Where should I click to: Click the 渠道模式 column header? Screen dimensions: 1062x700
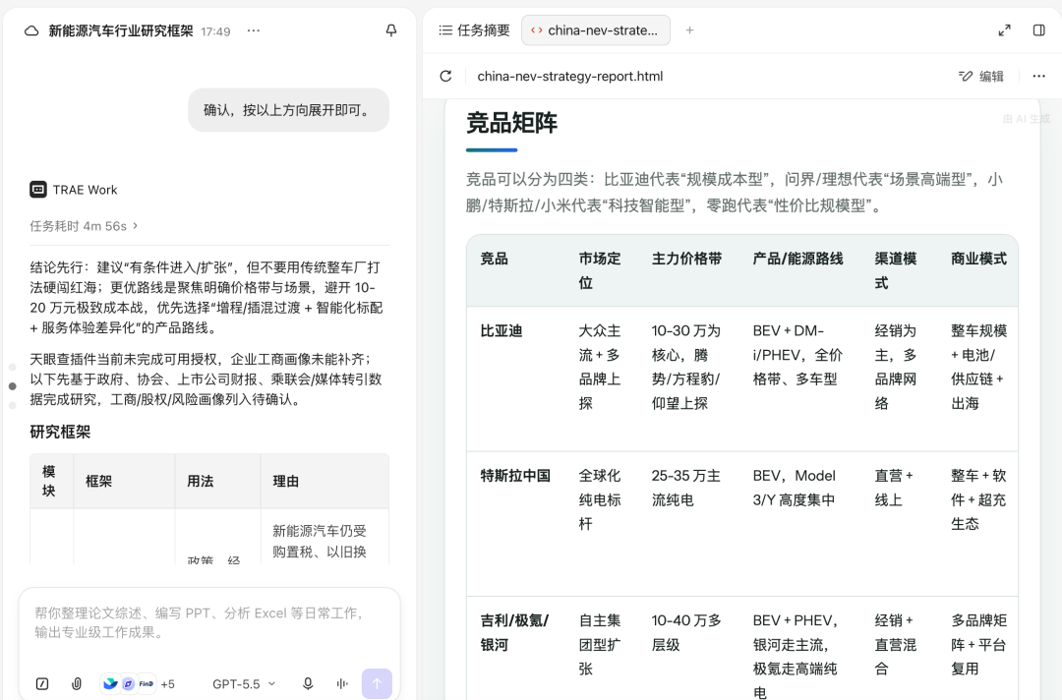click(x=895, y=270)
